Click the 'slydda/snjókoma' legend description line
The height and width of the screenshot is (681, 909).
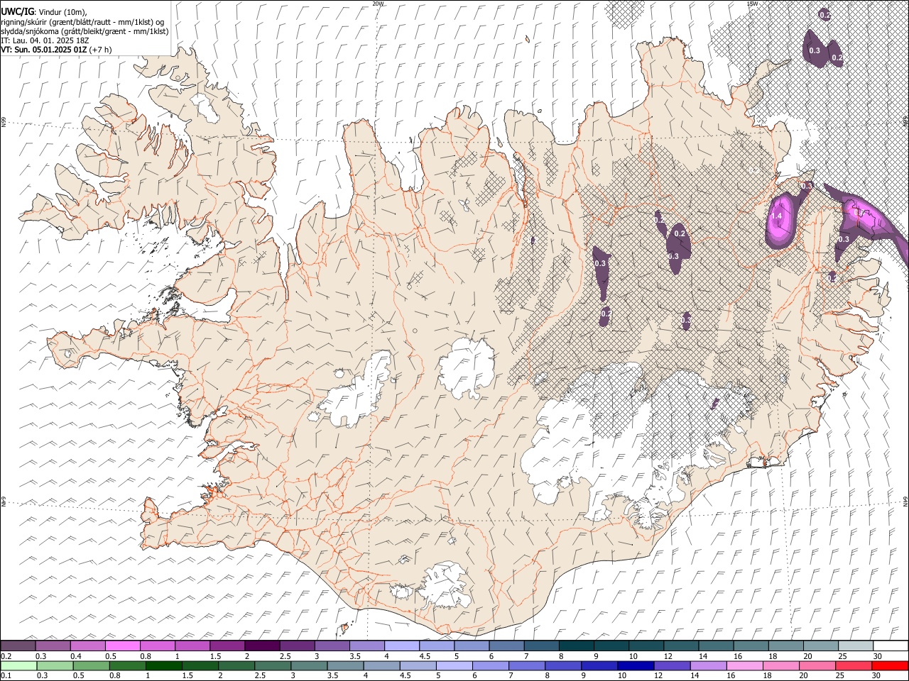point(85,31)
